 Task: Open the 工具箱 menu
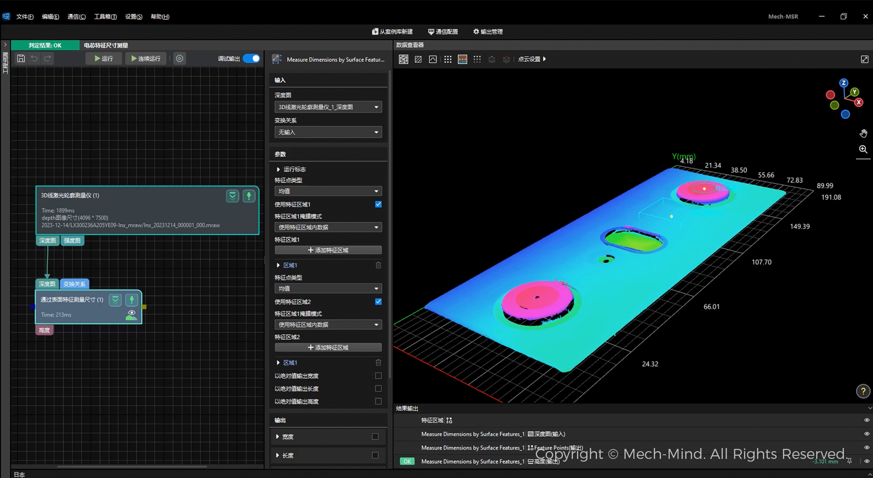(x=105, y=17)
